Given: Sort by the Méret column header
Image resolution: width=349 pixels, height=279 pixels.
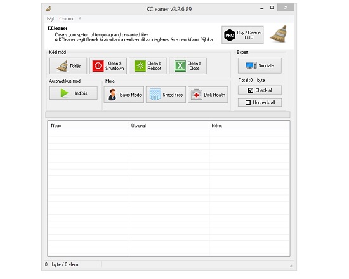Looking at the screenshot, I should pos(249,126).
